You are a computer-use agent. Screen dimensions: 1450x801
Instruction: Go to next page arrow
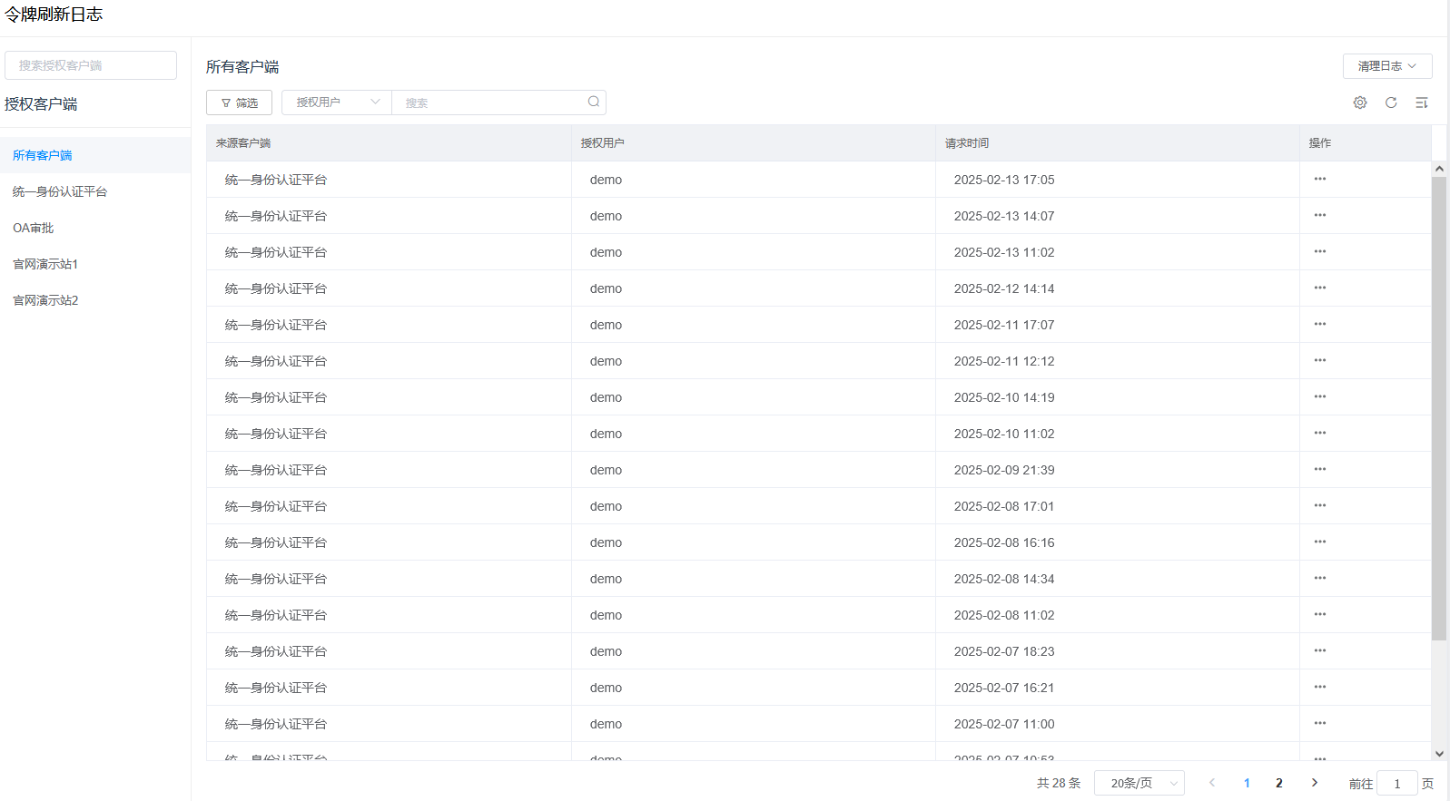coord(1314,783)
